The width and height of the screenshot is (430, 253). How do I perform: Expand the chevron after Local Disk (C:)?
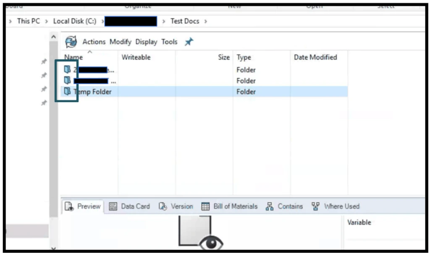click(x=102, y=21)
